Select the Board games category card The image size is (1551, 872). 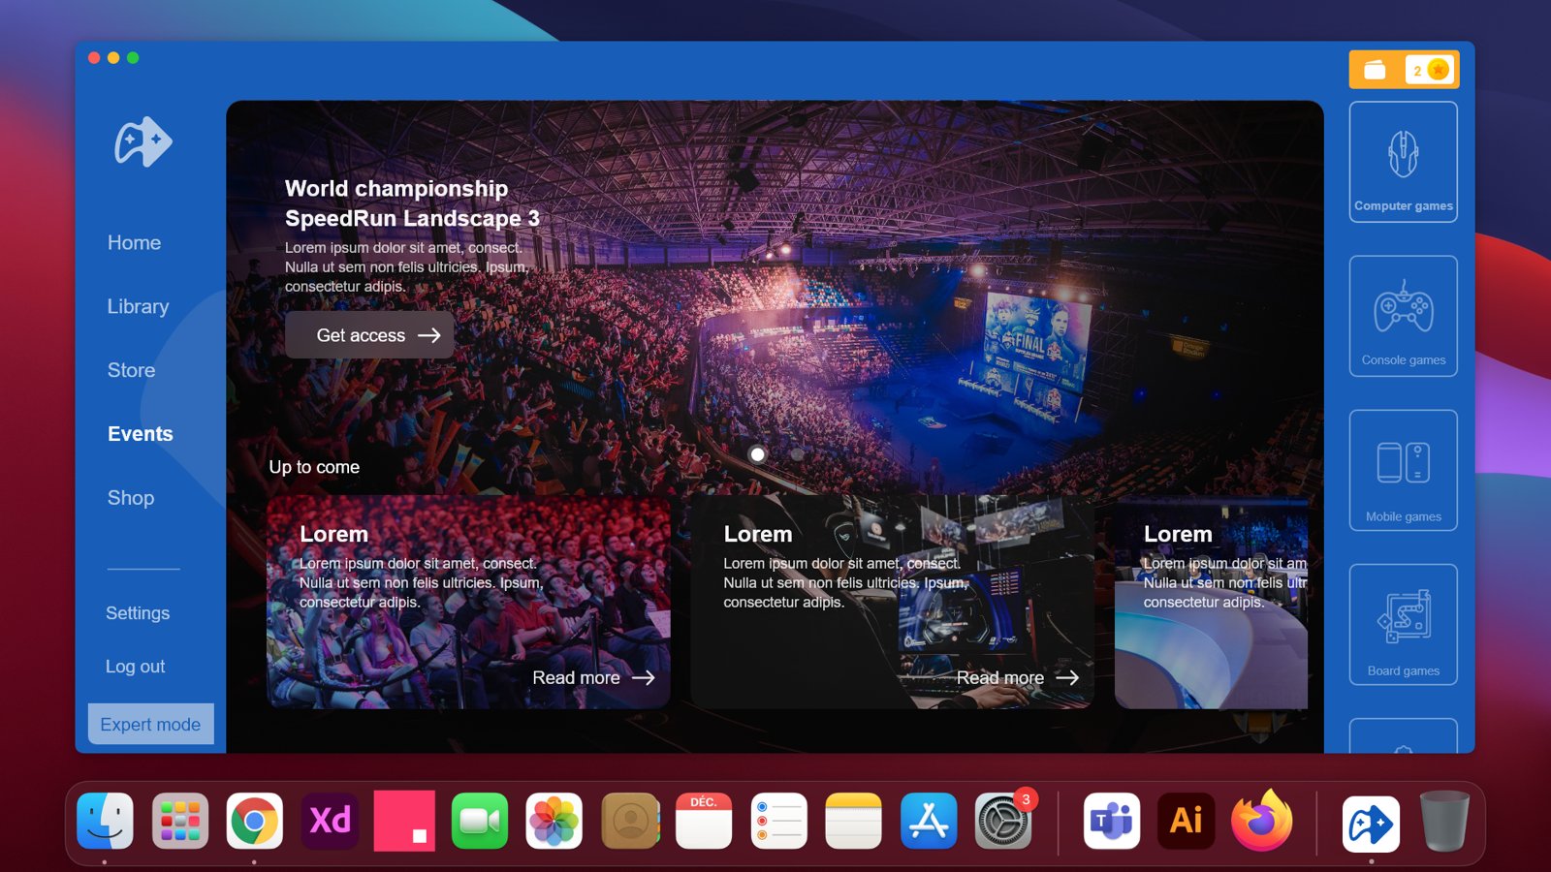click(1403, 624)
